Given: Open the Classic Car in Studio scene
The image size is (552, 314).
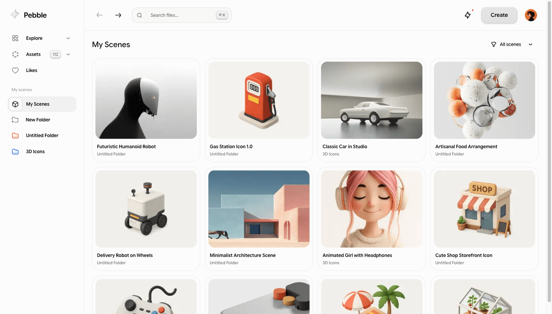Looking at the screenshot, I should click(371, 100).
